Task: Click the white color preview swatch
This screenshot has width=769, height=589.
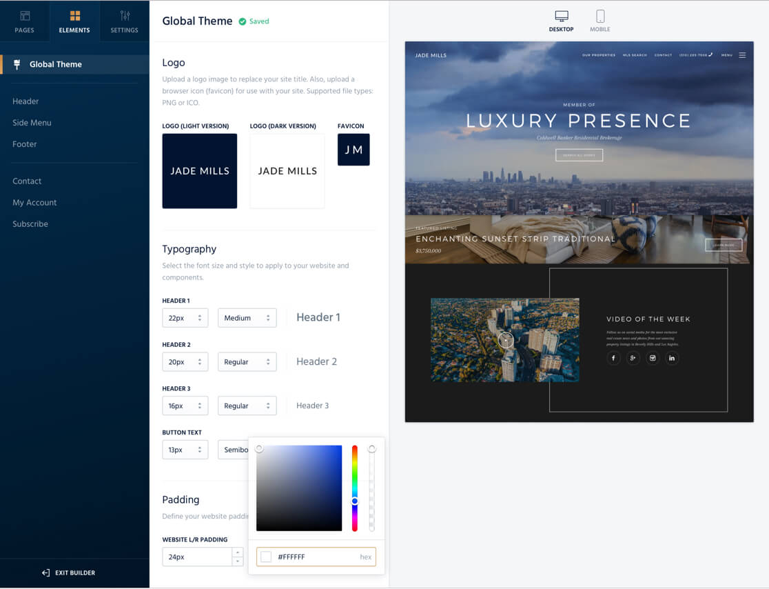Action: point(266,557)
